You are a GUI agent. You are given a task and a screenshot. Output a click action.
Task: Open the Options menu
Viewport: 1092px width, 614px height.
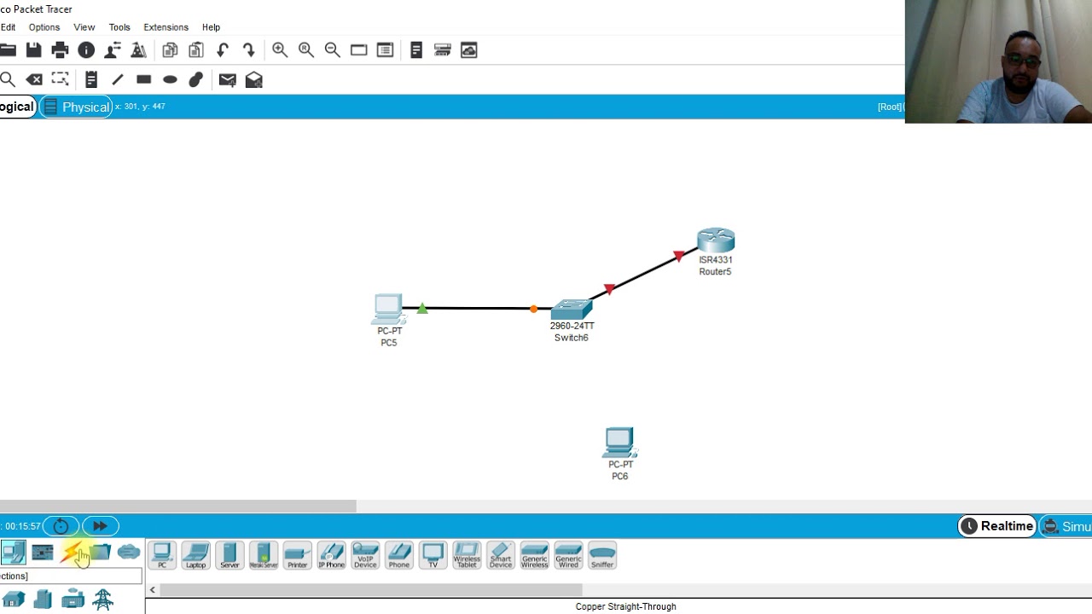(x=44, y=27)
